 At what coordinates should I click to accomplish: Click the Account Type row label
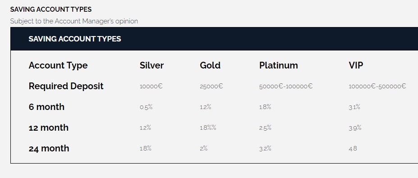coord(58,65)
